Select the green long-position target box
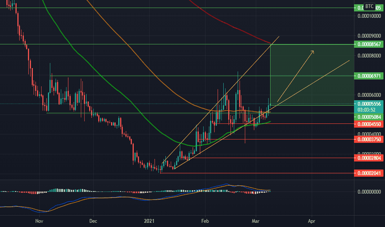The image size is (385, 227). coord(312,75)
